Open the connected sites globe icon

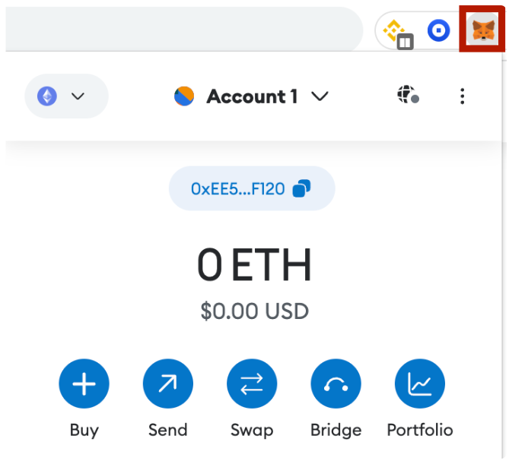pos(408,96)
